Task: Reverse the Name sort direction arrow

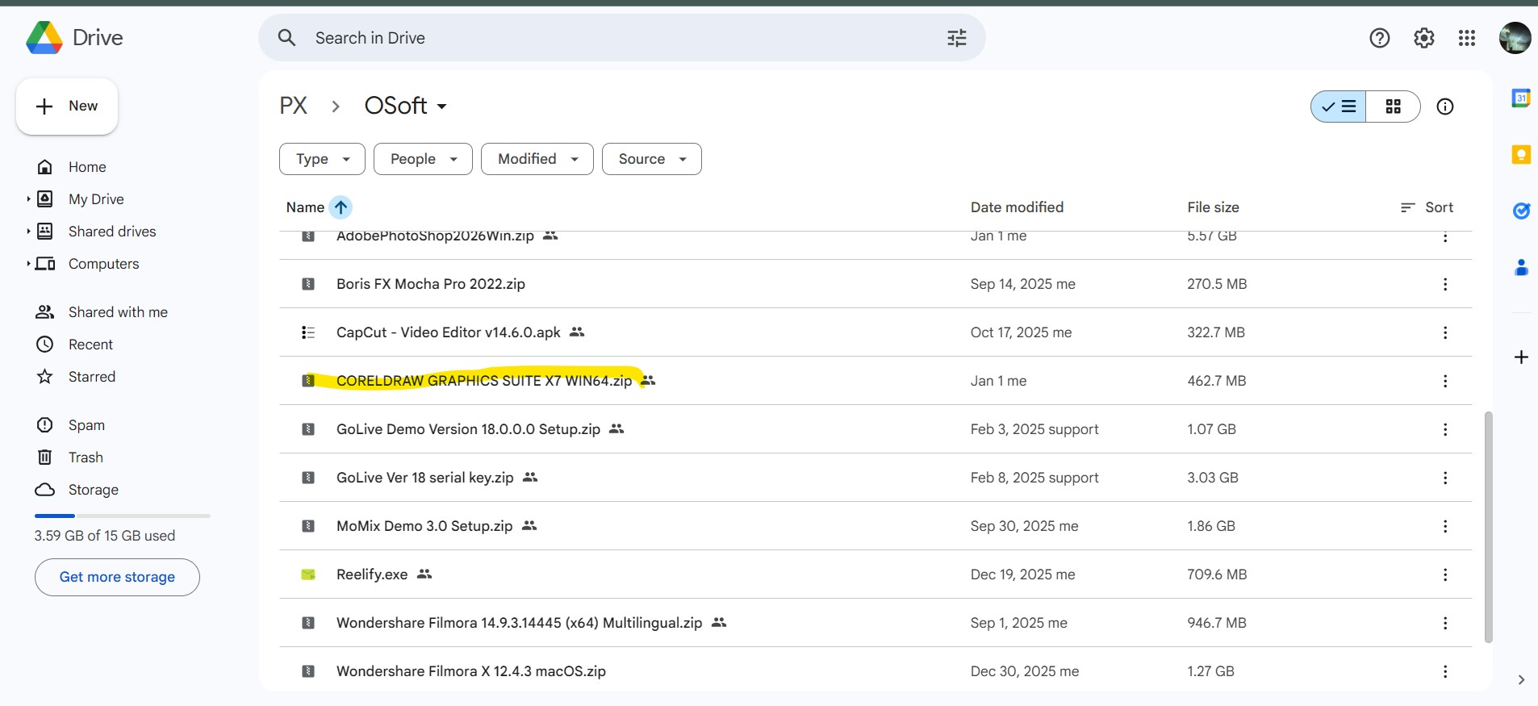Action: tap(341, 207)
